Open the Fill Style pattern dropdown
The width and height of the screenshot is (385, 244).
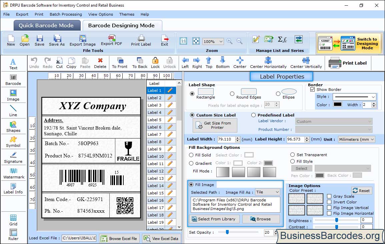pos(343,168)
